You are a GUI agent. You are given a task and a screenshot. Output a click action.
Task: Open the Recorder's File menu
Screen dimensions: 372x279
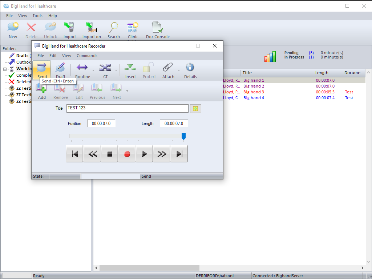point(41,56)
